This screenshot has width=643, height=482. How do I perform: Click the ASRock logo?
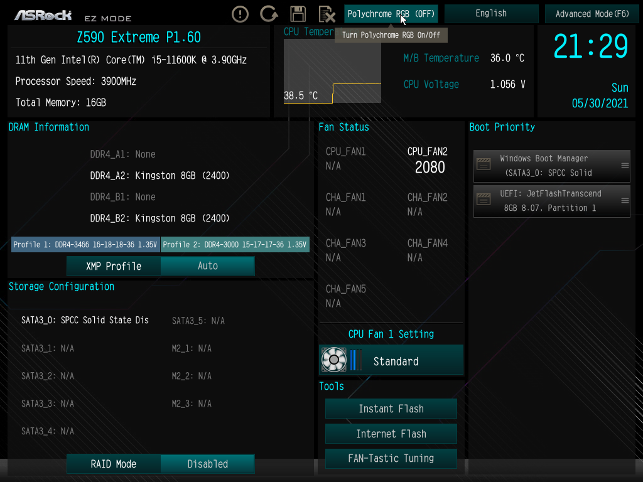[43, 16]
